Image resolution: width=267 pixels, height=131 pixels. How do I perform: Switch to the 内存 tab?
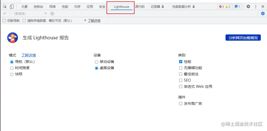click(x=77, y=7)
